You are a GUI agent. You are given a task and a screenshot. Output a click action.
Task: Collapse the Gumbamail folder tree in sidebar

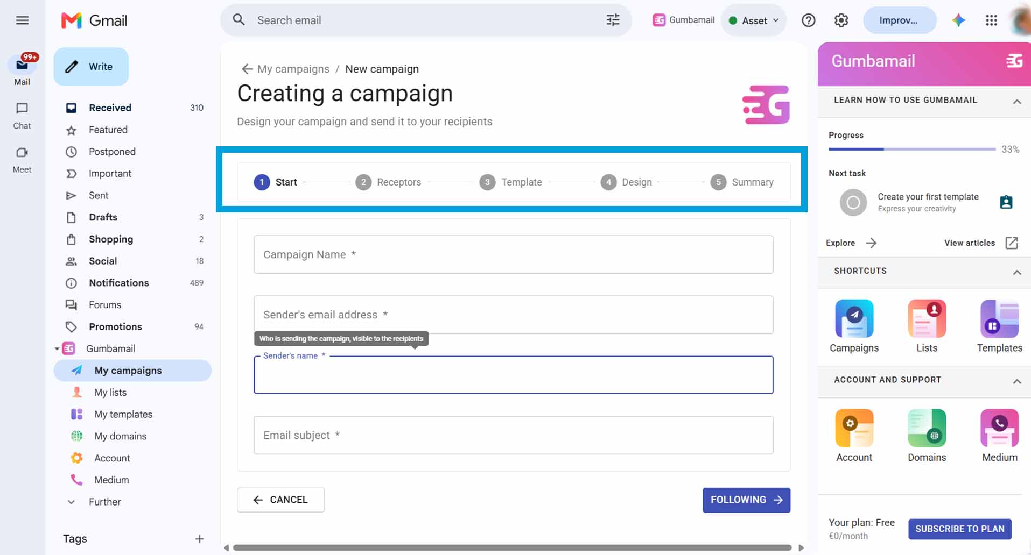click(x=57, y=349)
